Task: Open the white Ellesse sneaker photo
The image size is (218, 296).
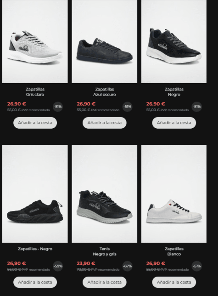Action: (174, 194)
